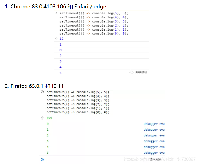Click Chrome code line console.log(2), 2

94,26
